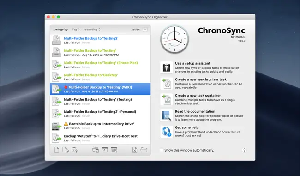Image resolution: width=300 pixels, height=176 pixels.
Task: Click icon of Backup 'VetStuff' task row
Action: tap(56, 138)
